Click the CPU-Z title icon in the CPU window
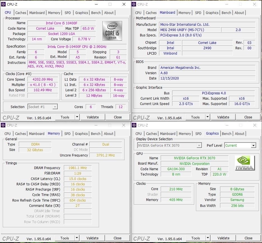262x243 pixels. pyautogui.click(x=3, y=4)
